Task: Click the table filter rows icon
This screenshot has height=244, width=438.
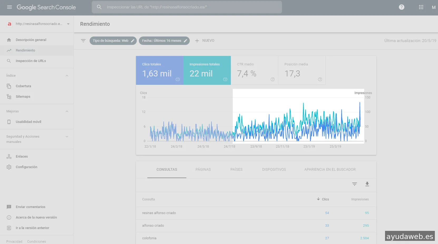Action: [354, 184]
